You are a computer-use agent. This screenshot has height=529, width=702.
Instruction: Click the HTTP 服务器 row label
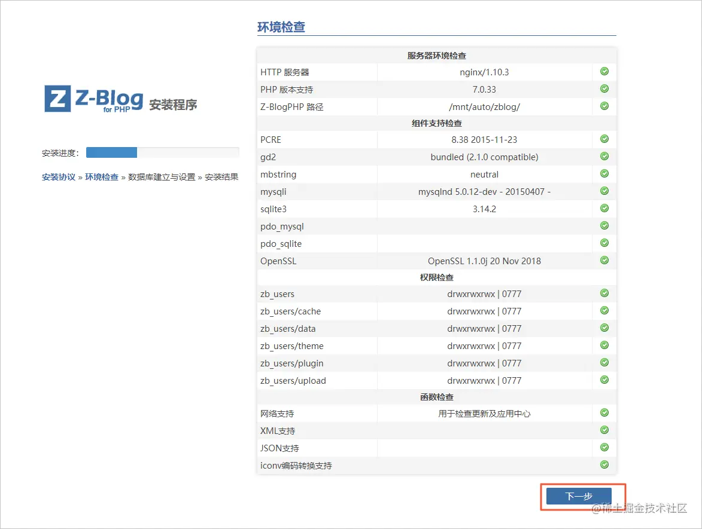point(285,72)
